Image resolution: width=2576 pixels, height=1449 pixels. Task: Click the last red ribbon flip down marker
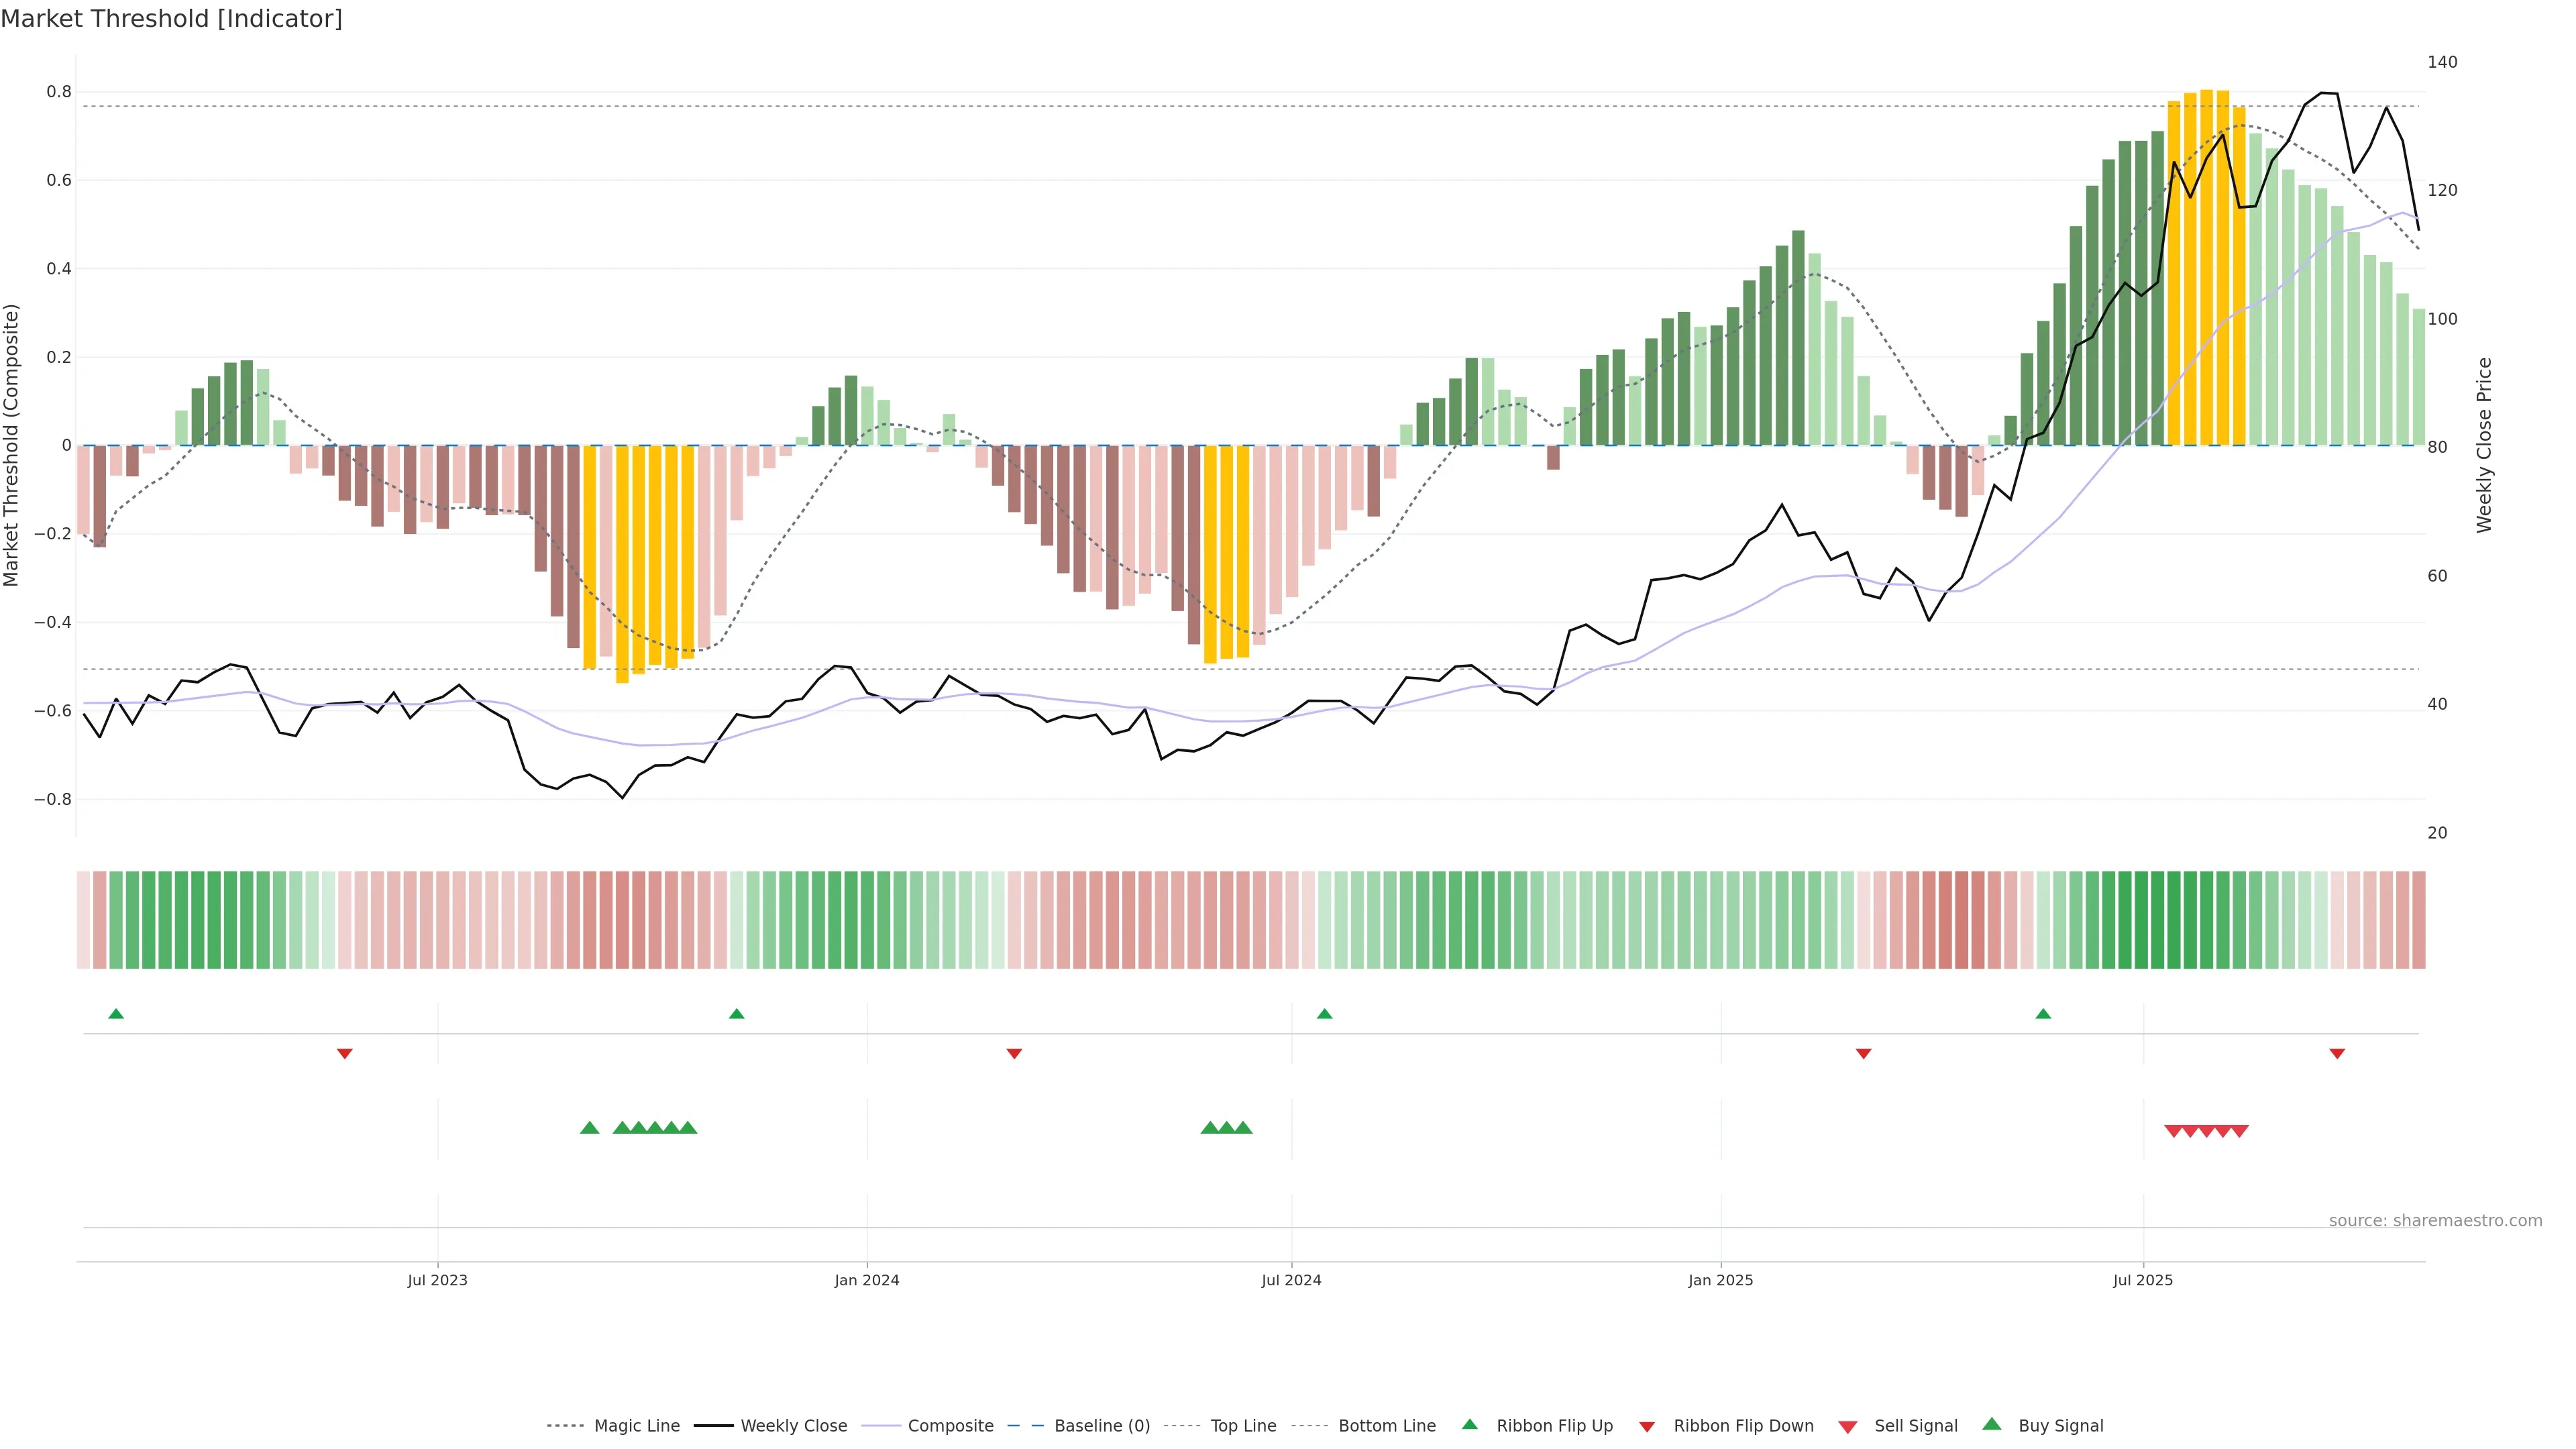click(x=2337, y=1054)
